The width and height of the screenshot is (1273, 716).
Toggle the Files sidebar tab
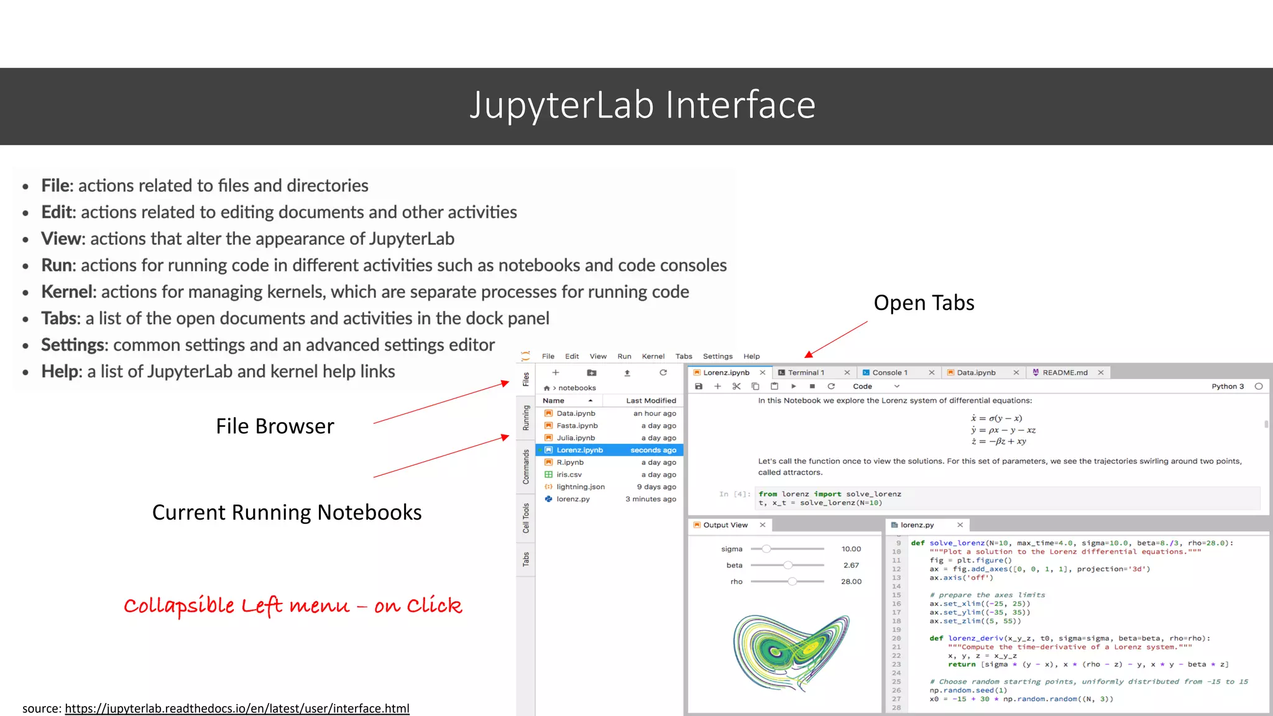pos(526,379)
